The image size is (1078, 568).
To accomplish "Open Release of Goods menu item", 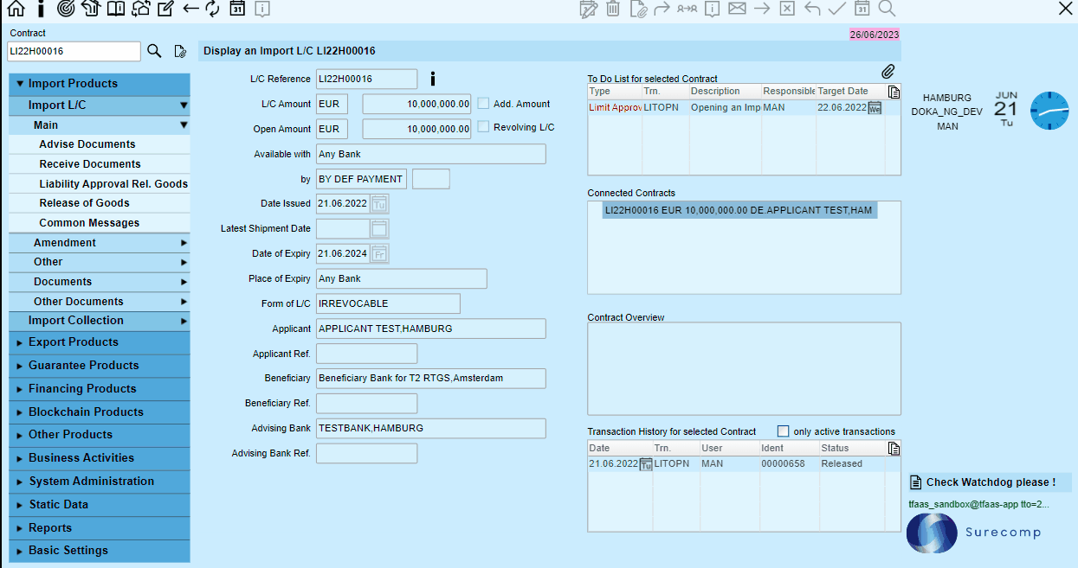I will [99, 203].
